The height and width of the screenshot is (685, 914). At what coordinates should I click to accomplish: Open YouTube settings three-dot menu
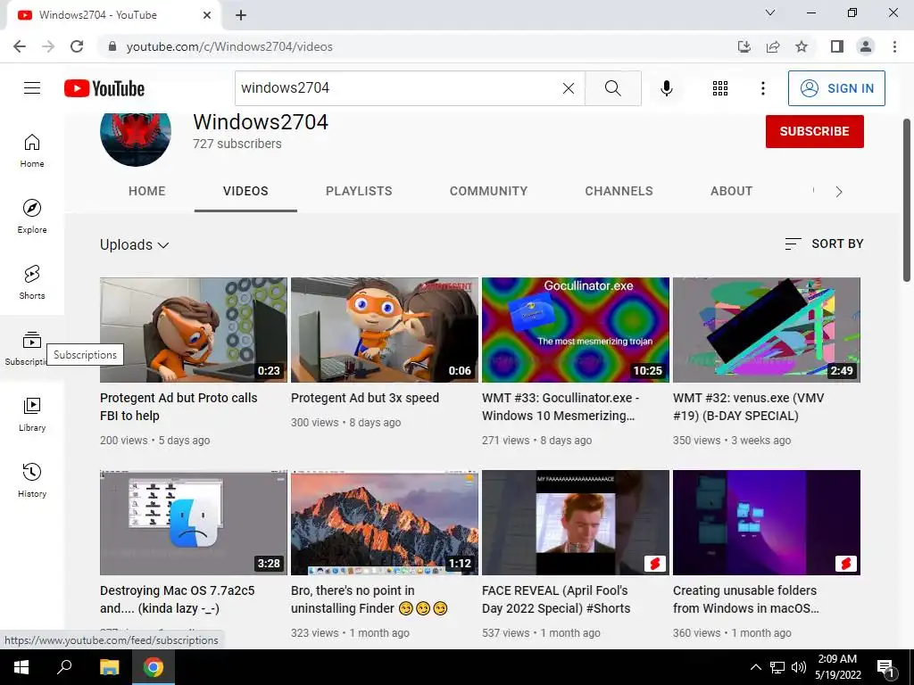762,88
